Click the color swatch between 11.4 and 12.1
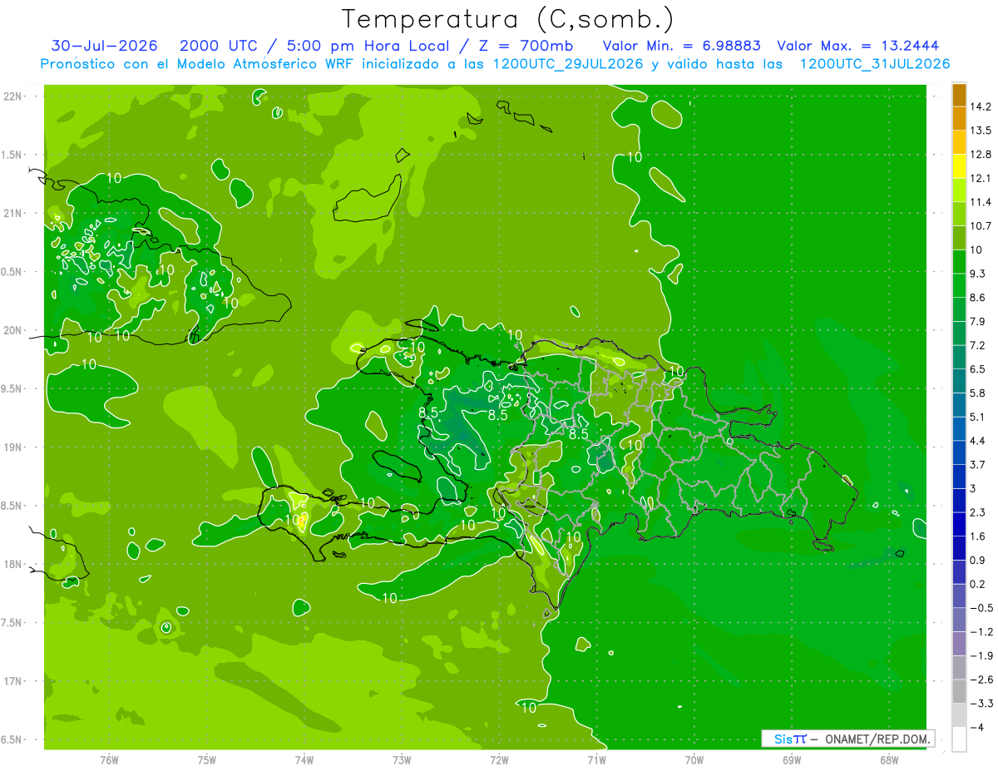The image size is (998, 771). (959, 190)
